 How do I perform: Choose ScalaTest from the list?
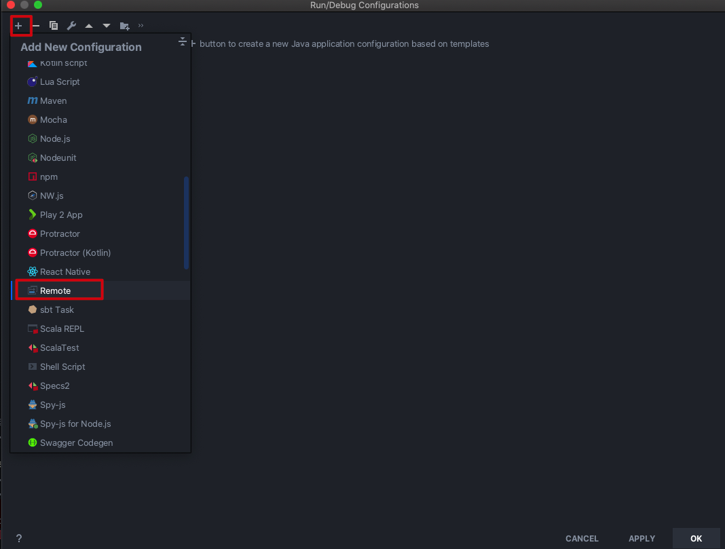pos(100,347)
